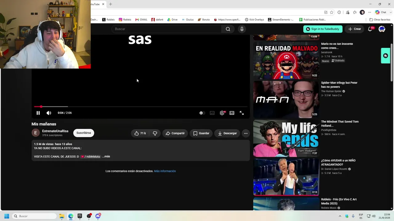This screenshot has width=394, height=221.
Task: Open The Mindset That Saved Tom Holland title
Action: [x=340, y=124]
